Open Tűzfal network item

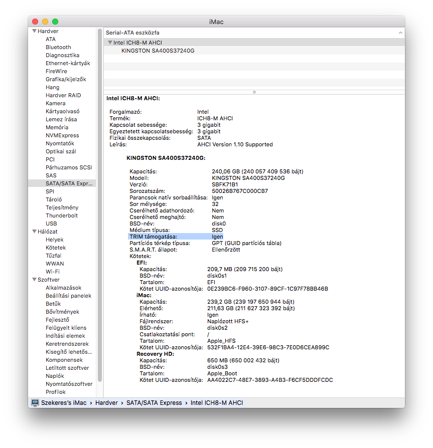[54, 256]
